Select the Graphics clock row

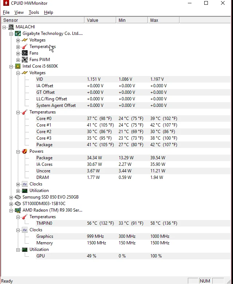tap(133, 236)
